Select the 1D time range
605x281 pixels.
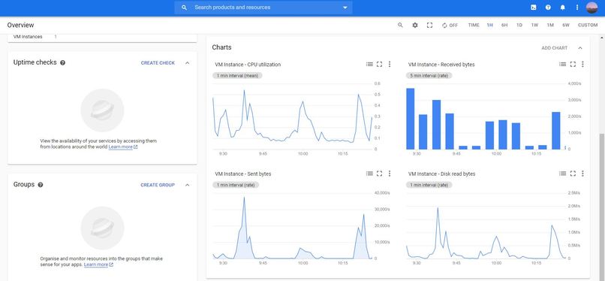(519, 25)
